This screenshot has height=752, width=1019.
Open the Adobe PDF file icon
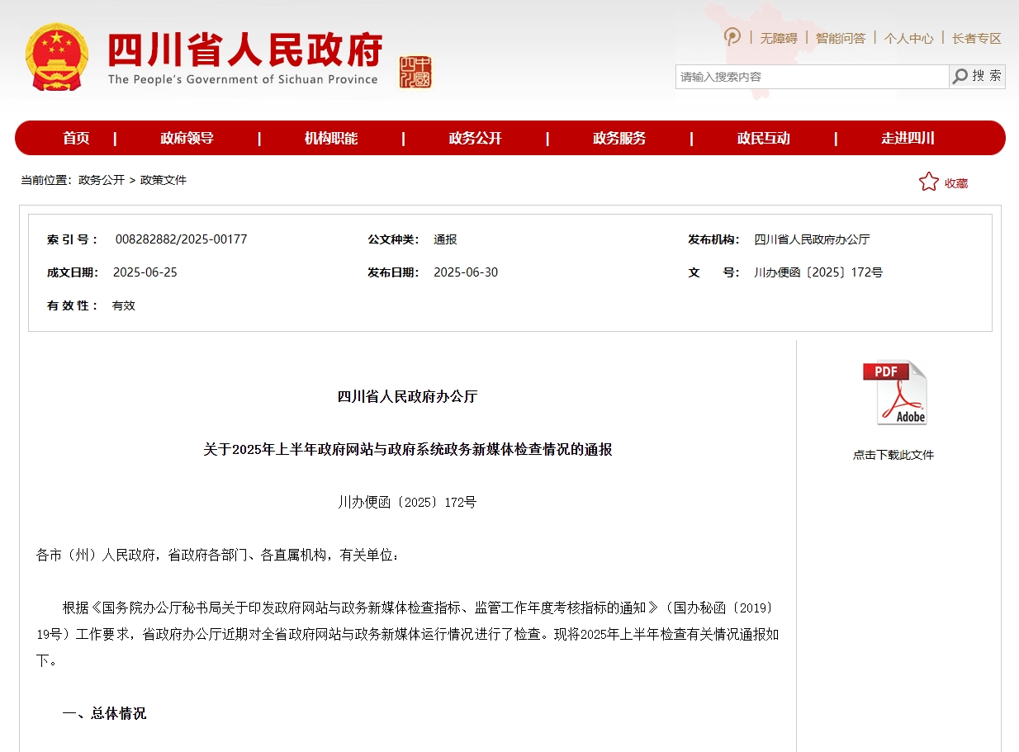[894, 393]
